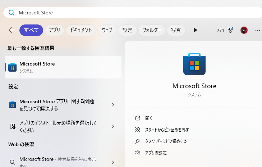The height and width of the screenshot is (167, 262).
Task: Expand chevron for web search result
Action: [x=113, y=162]
